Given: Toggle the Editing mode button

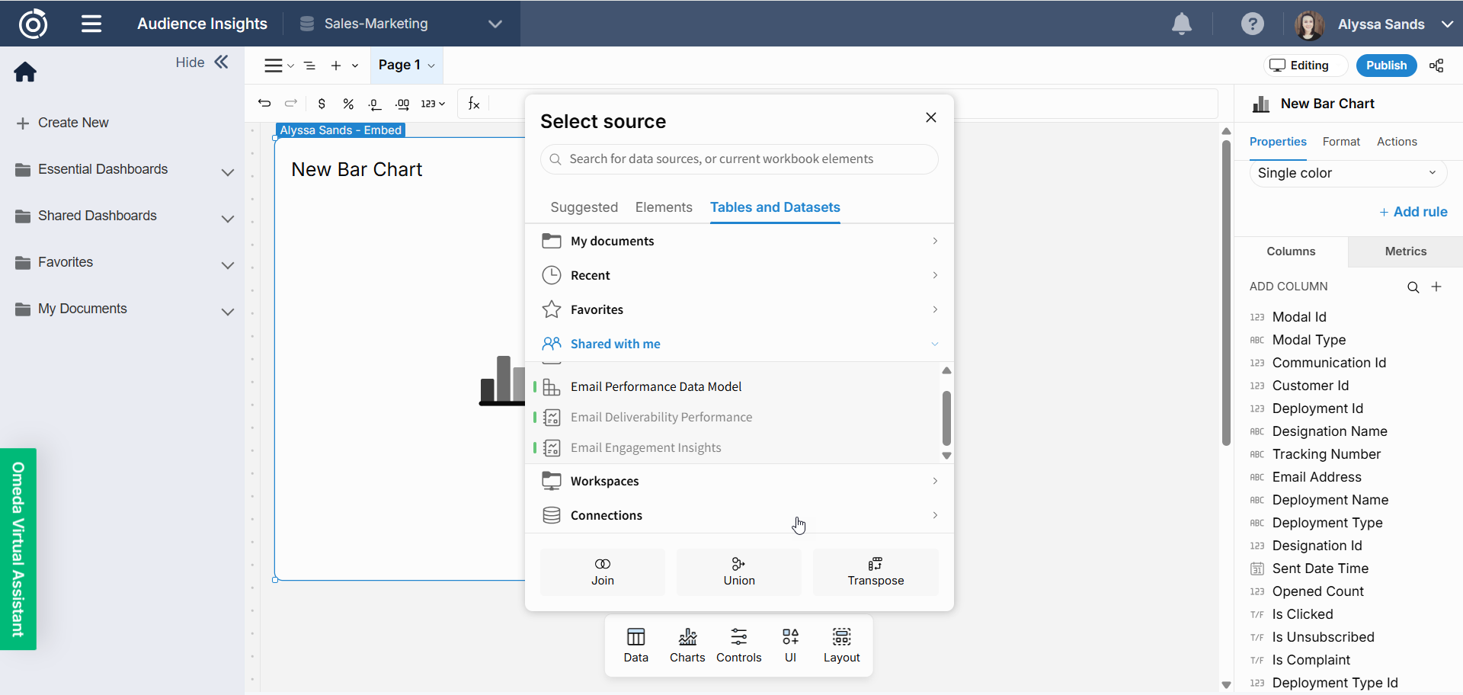Looking at the screenshot, I should coord(1305,66).
